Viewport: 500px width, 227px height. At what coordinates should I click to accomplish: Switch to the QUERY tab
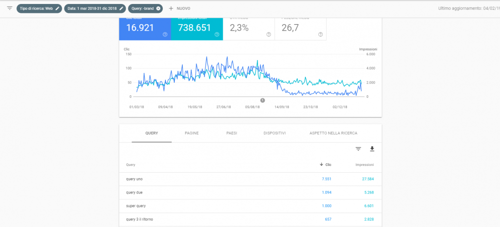(x=151, y=133)
